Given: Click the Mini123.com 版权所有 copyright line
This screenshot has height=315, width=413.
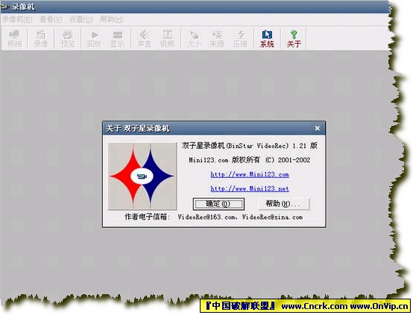Looking at the screenshot, I should click(250, 160).
